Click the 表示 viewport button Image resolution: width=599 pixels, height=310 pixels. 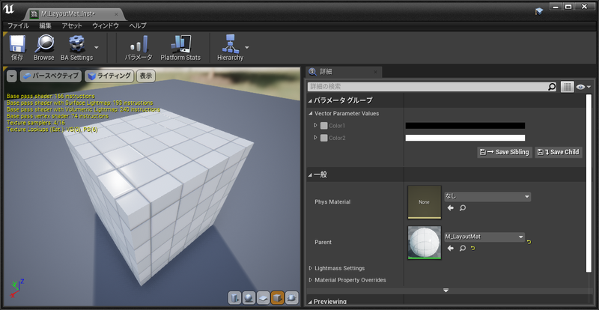click(145, 76)
